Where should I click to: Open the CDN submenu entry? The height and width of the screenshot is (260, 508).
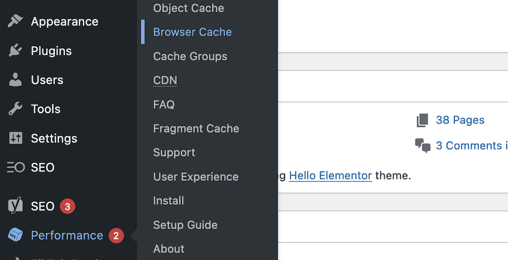[165, 80]
